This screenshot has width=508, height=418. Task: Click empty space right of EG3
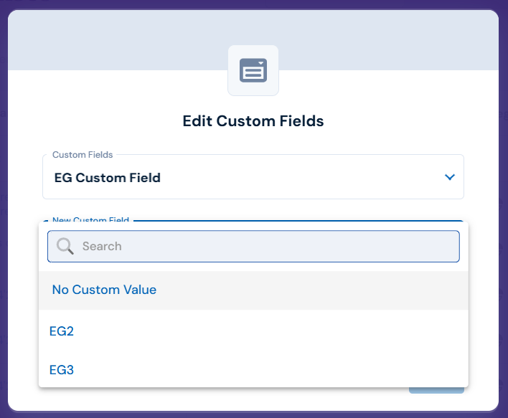[x=271, y=370]
